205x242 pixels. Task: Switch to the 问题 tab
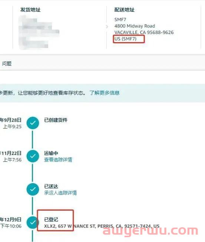(7, 64)
